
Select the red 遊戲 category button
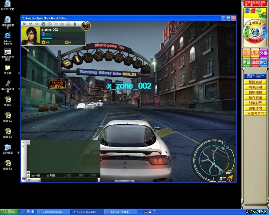(x=255, y=62)
